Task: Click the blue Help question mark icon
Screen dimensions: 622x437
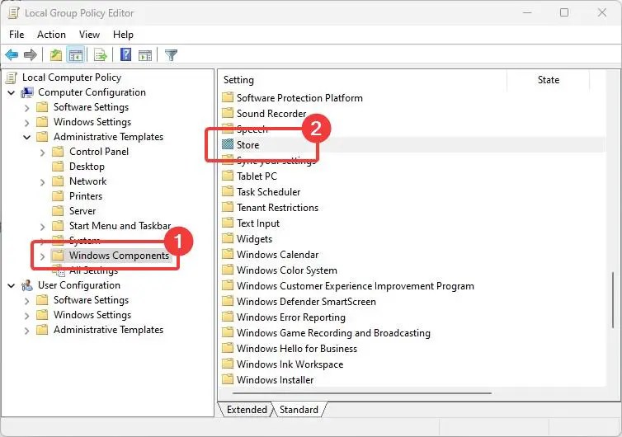Action: 125,54
